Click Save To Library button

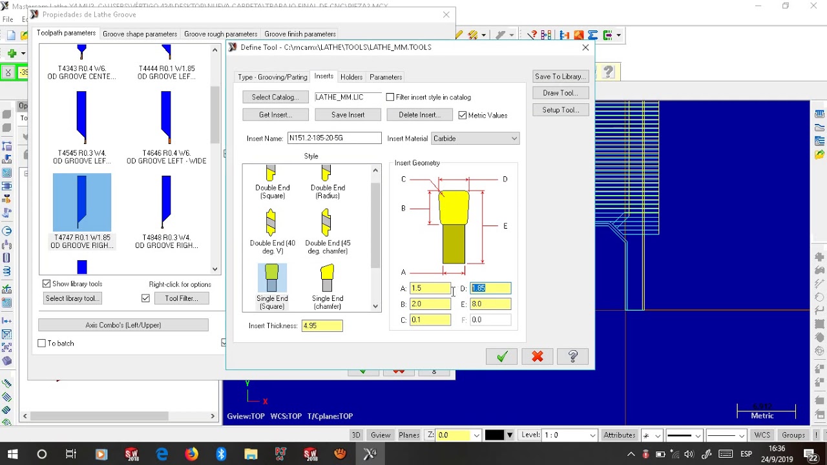pyautogui.click(x=560, y=76)
